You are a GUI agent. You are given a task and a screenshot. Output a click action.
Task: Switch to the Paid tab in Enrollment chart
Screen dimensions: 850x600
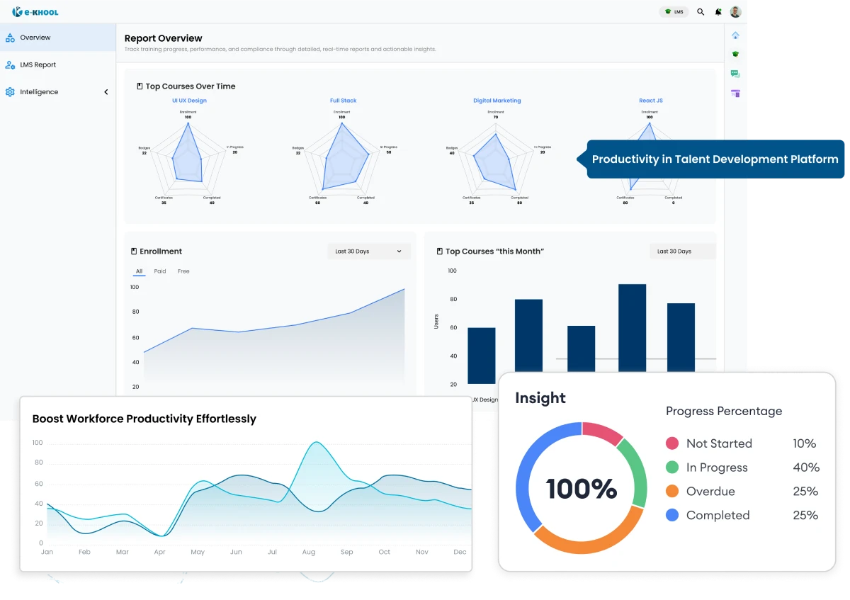click(x=159, y=271)
